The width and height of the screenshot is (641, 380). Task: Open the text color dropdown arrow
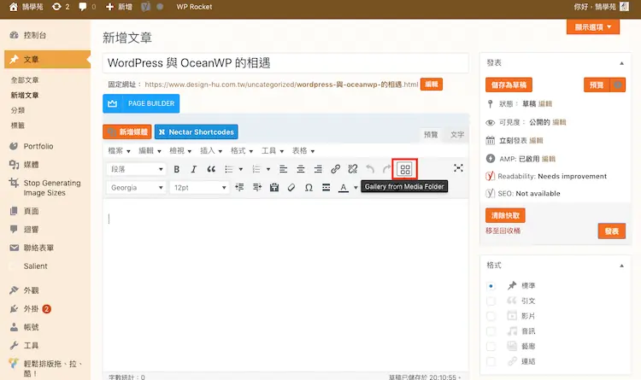point(356,188)
